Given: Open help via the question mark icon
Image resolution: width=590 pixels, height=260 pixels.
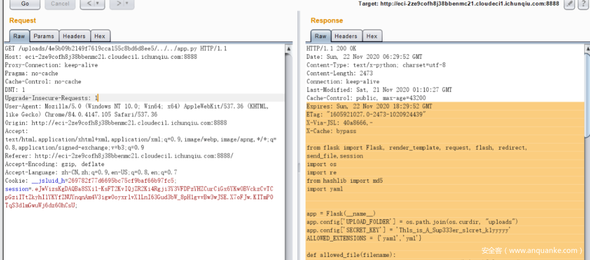Looking at the screenshot, I should click(x=582, y=4).
